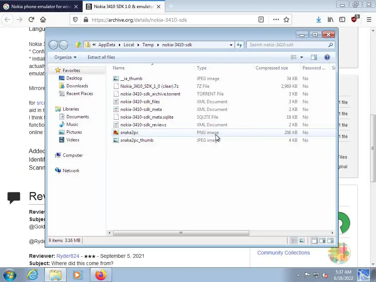
Task: Open Firefox library icon
Action: tap(330, 20)
